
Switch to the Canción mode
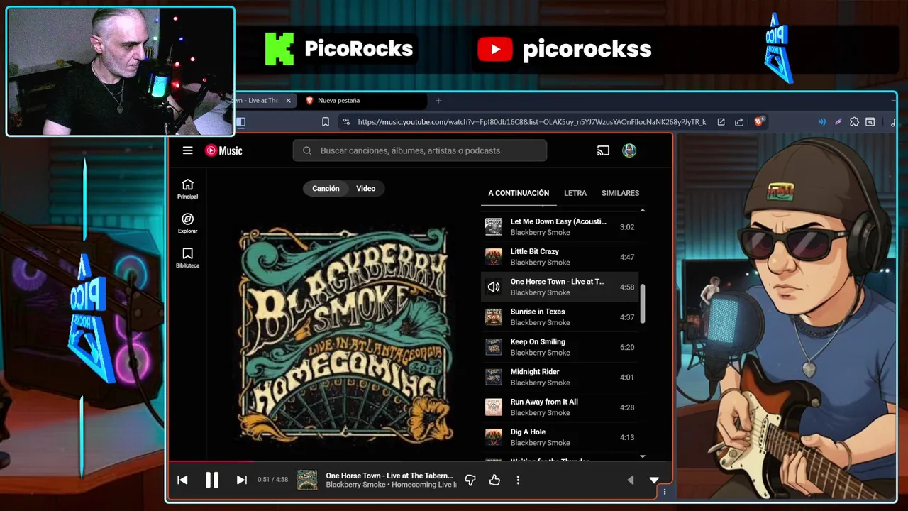coord(326,188)
